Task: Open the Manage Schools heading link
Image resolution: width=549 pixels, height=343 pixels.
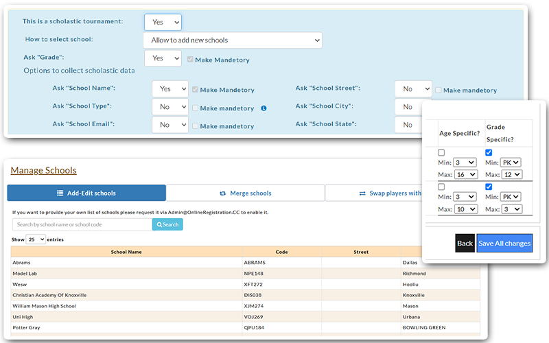Action: [43, 170]
